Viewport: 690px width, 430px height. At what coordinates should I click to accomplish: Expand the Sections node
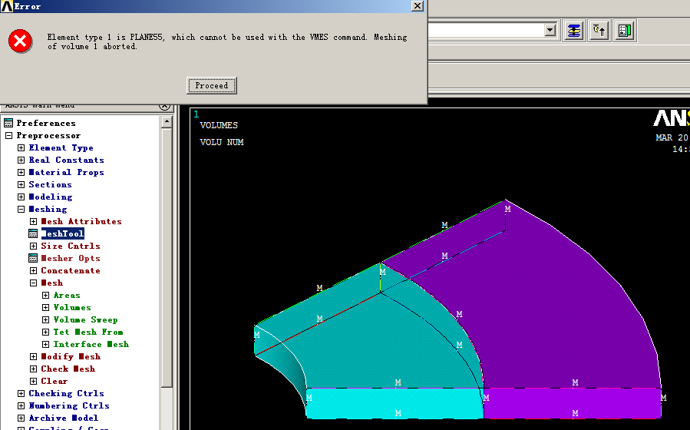pyautogui.click(x=21, y=184)
